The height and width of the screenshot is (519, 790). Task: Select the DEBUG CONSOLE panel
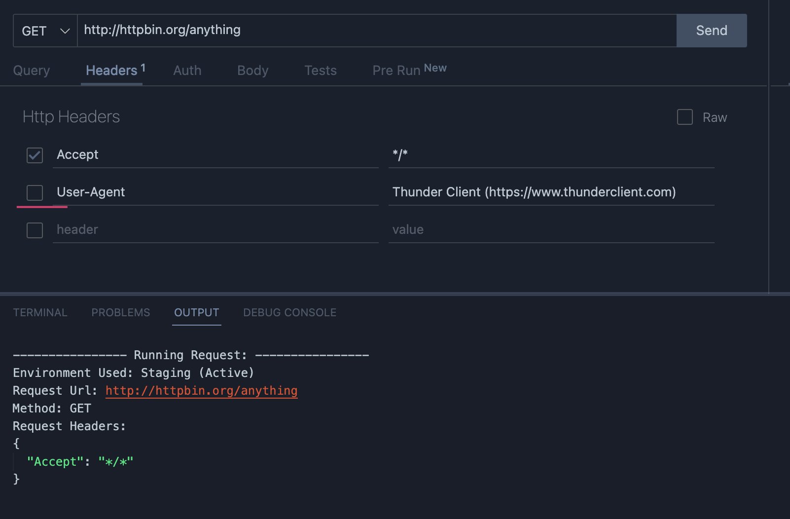click(x=289, y=312)
